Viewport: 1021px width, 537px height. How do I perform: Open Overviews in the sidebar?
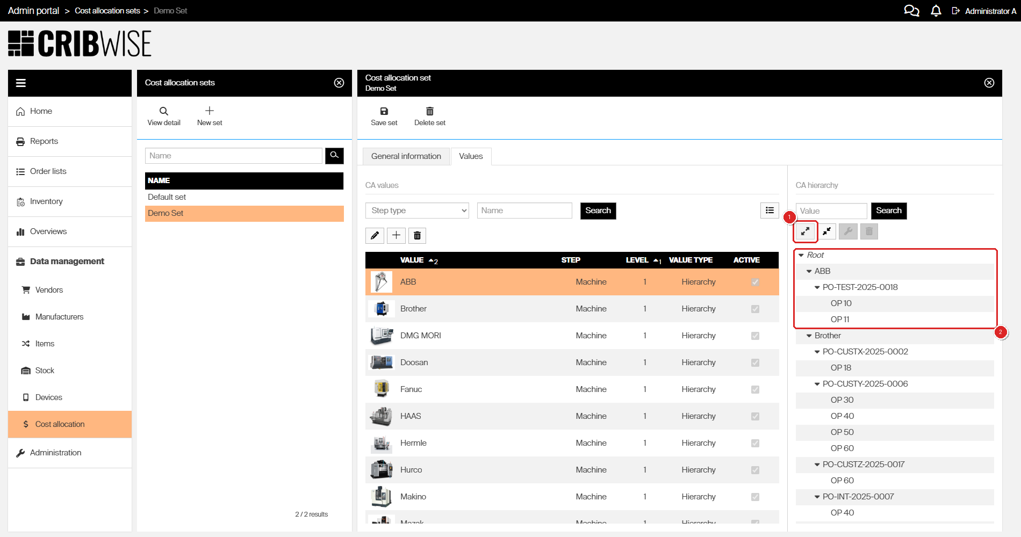point(70,231)
